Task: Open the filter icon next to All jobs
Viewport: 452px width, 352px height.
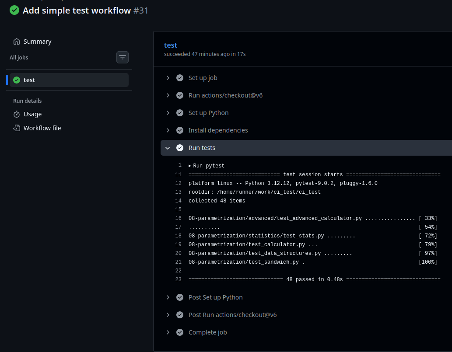Action: (122, 57)
